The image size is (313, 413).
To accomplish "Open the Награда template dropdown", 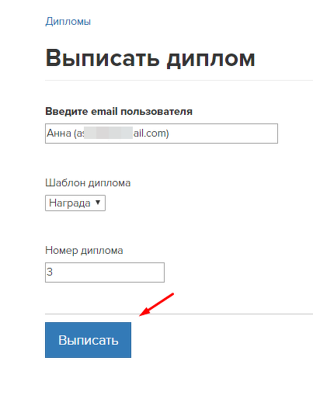I will pyautogui.click(x=75, y=203).
